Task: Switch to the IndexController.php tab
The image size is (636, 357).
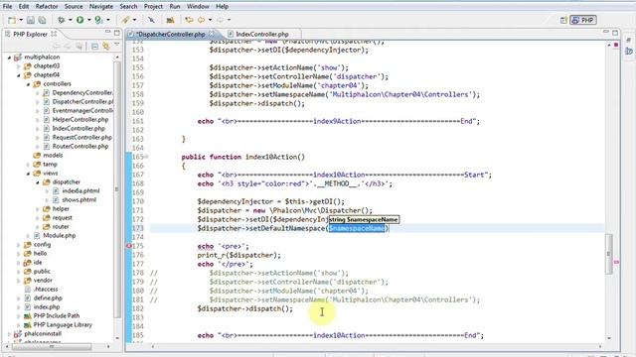Action: (262, 34)
